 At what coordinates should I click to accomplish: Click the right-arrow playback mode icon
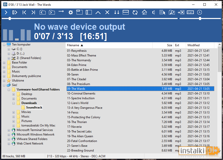coord(61,11)
